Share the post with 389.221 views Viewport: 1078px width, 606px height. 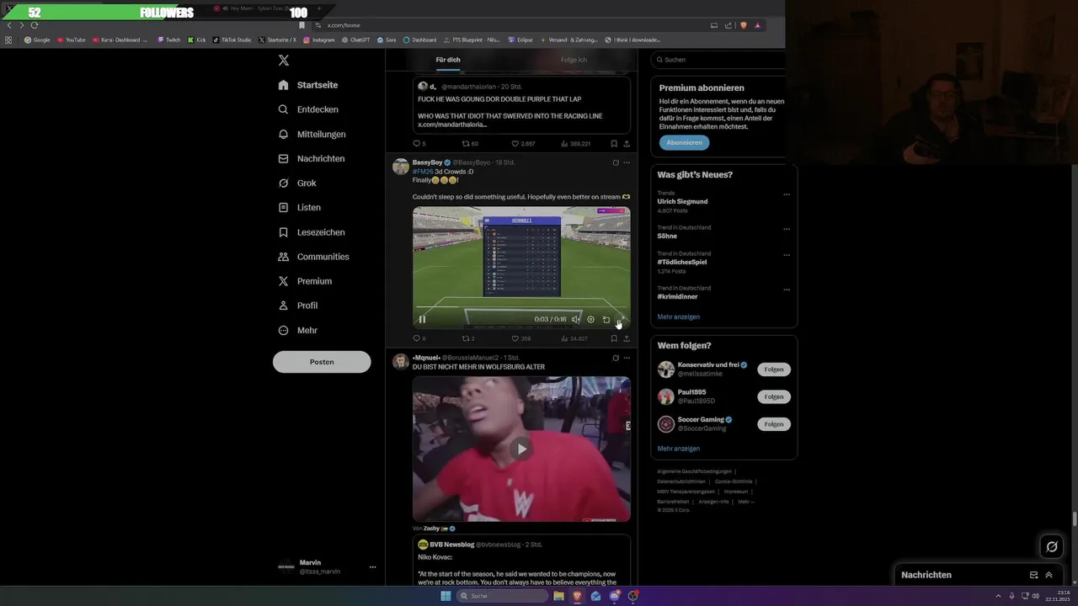[627, 144]
